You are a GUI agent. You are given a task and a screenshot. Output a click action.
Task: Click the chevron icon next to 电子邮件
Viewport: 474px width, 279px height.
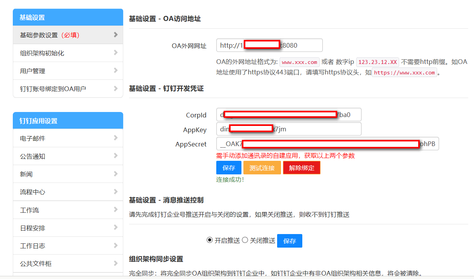(115, 138)
